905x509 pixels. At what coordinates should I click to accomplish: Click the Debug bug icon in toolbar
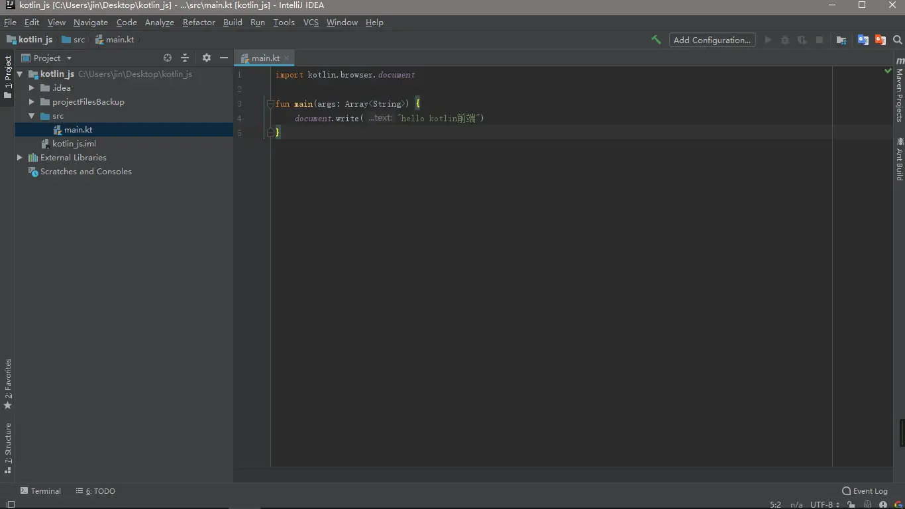pyautogui.click(x=785, y=40)
